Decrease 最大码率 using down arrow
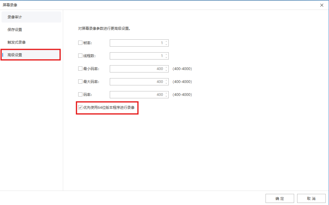This screenshot has height=205, width=329. [166, 83]
